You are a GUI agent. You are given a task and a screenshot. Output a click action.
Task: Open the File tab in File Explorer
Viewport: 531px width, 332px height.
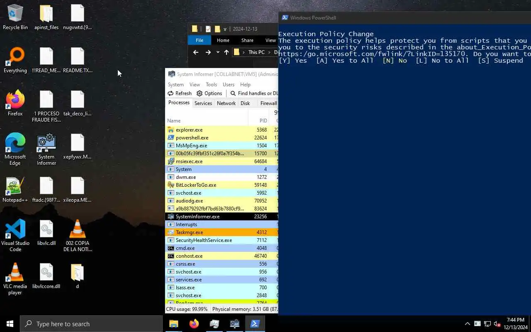pos(200,40)
